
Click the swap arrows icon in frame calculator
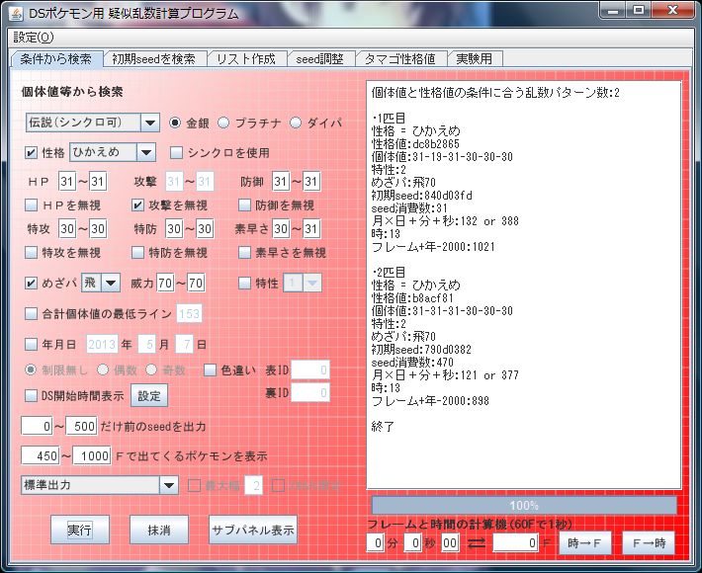(477, 543)
